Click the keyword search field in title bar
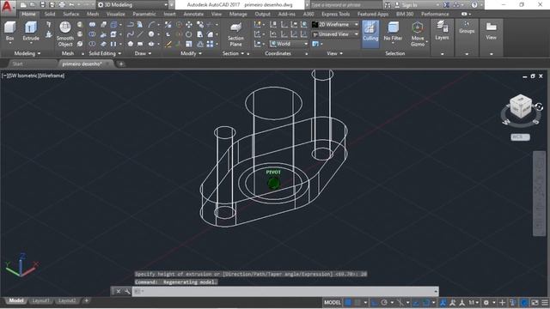550x309 pixels. (345, 5)
